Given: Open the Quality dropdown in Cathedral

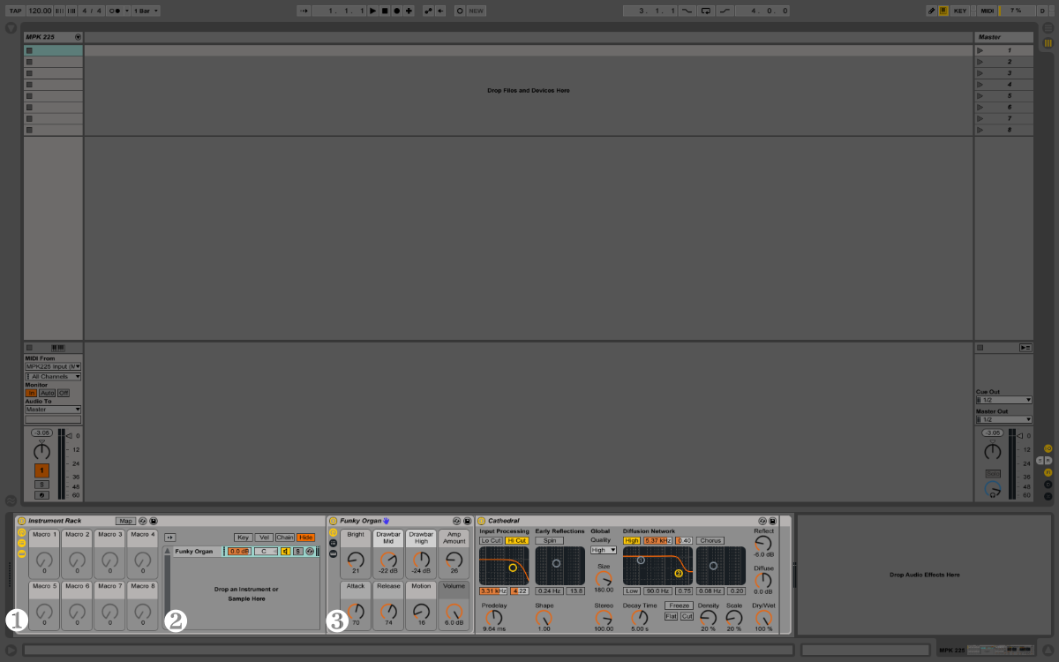Looking at the screenshot, I should [x=603, y=550].
